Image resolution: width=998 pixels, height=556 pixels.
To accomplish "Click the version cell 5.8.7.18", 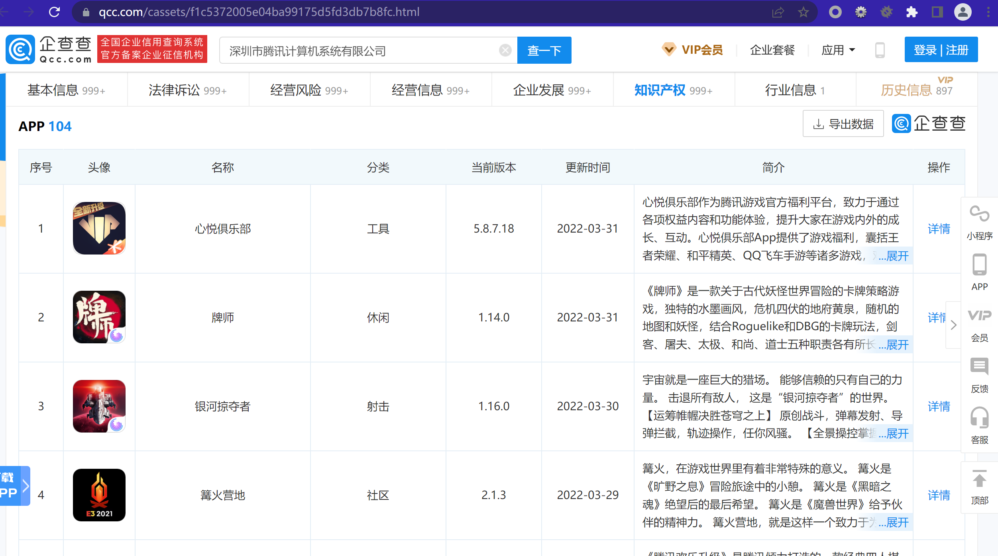I will pos(494,229).
